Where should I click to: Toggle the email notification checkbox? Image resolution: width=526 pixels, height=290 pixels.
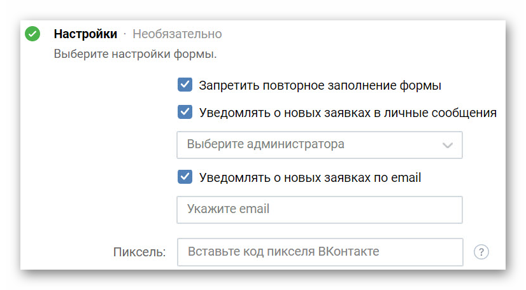click(185, 177)
